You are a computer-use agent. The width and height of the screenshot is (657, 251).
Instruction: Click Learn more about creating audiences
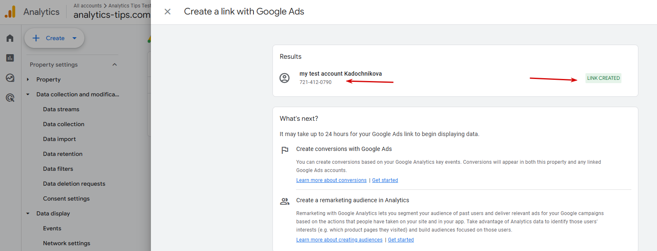339,240
